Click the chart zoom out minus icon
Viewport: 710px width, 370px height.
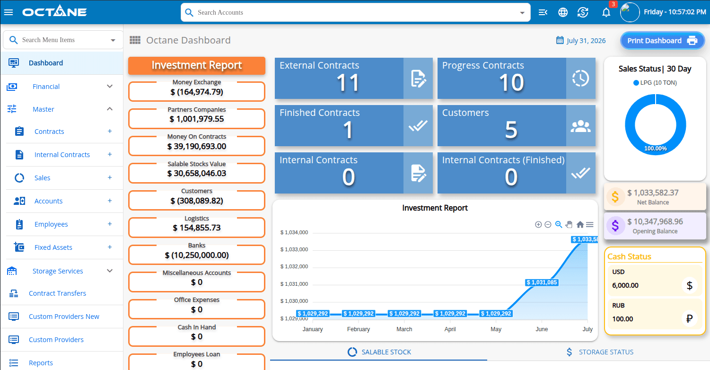pos(548,225)
